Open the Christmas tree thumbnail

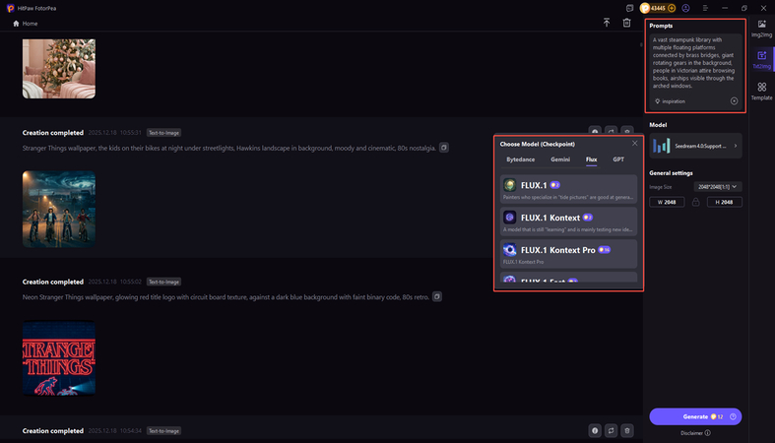tap(59, 69)
